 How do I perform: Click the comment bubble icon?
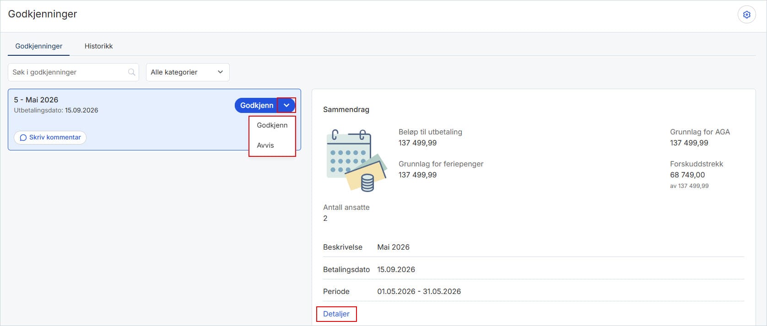click(x=23, y=138)
